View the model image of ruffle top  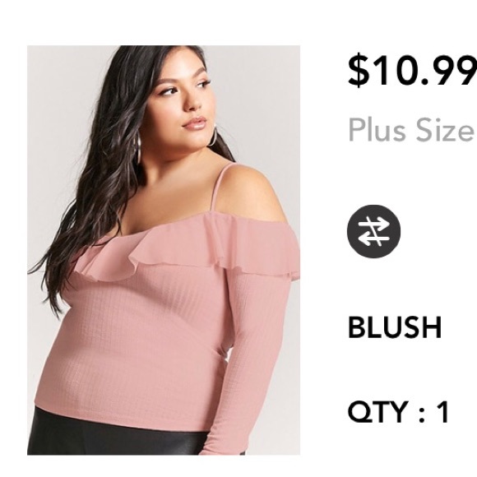[x=164, y=250]
